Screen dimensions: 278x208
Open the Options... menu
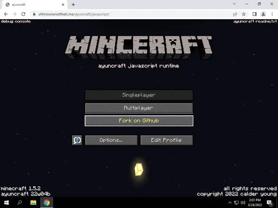pyautogui.click(x=111, y=140)
